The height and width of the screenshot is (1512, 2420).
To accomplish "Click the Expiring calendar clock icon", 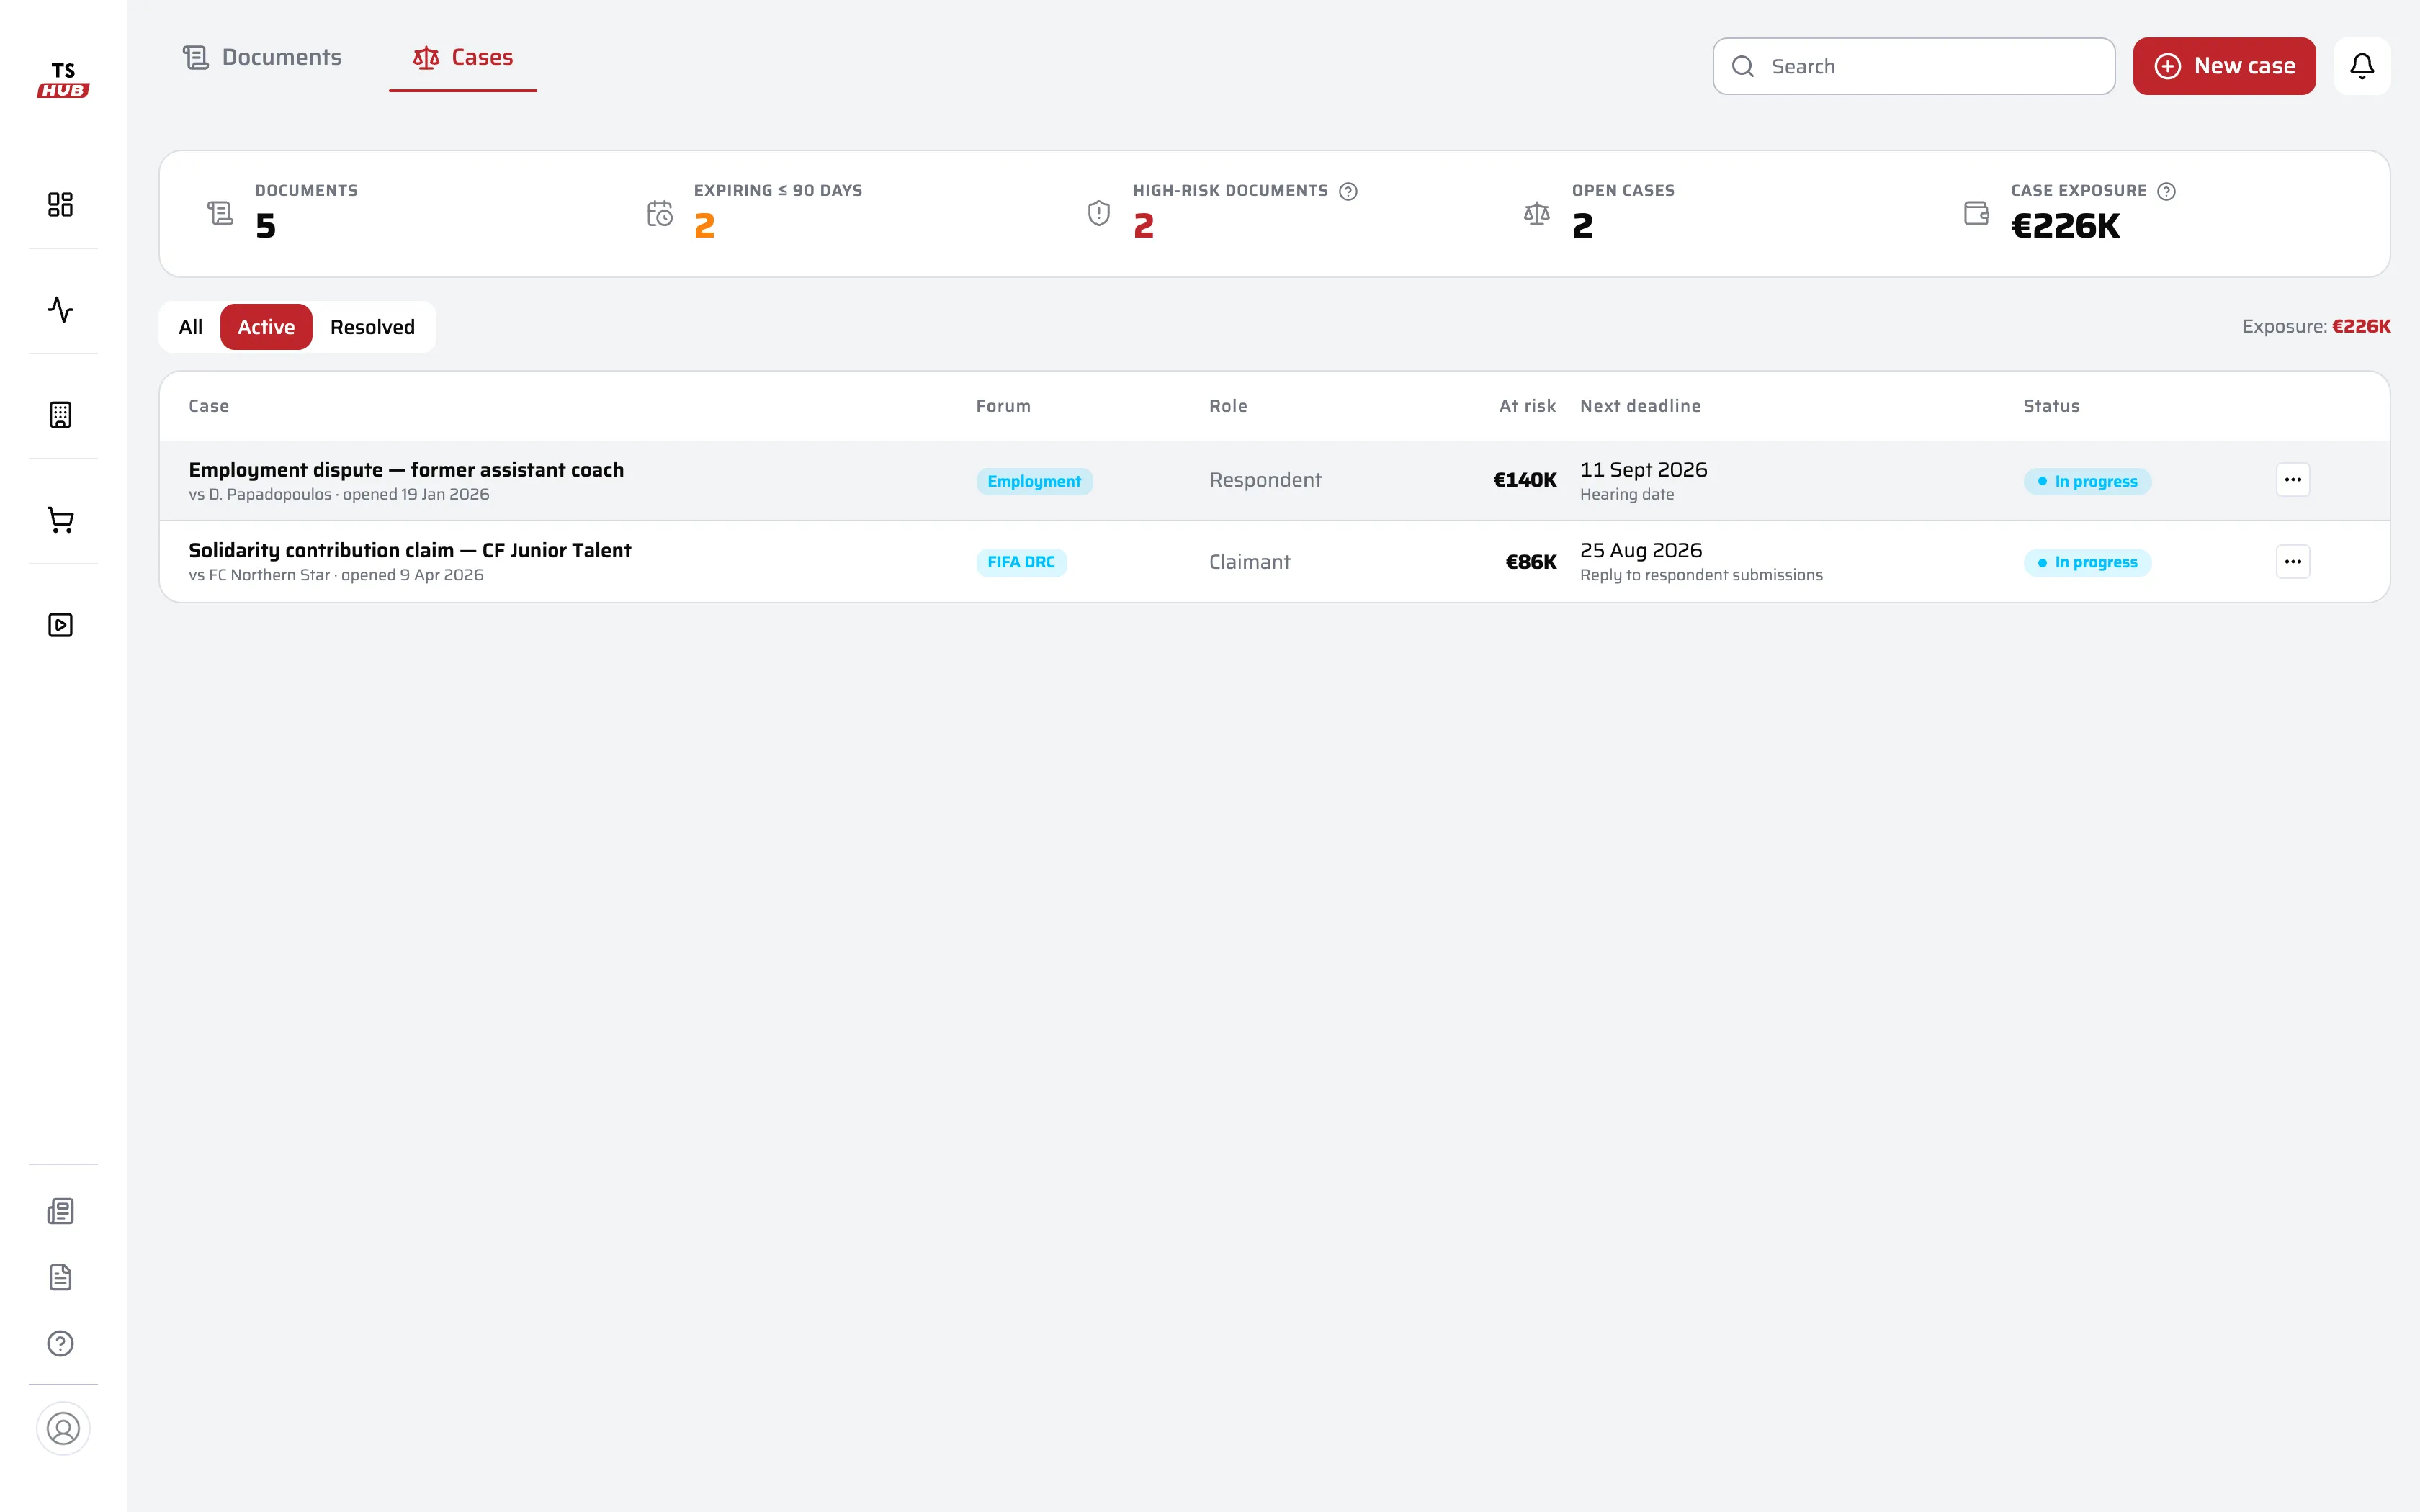I will point(659,213).
